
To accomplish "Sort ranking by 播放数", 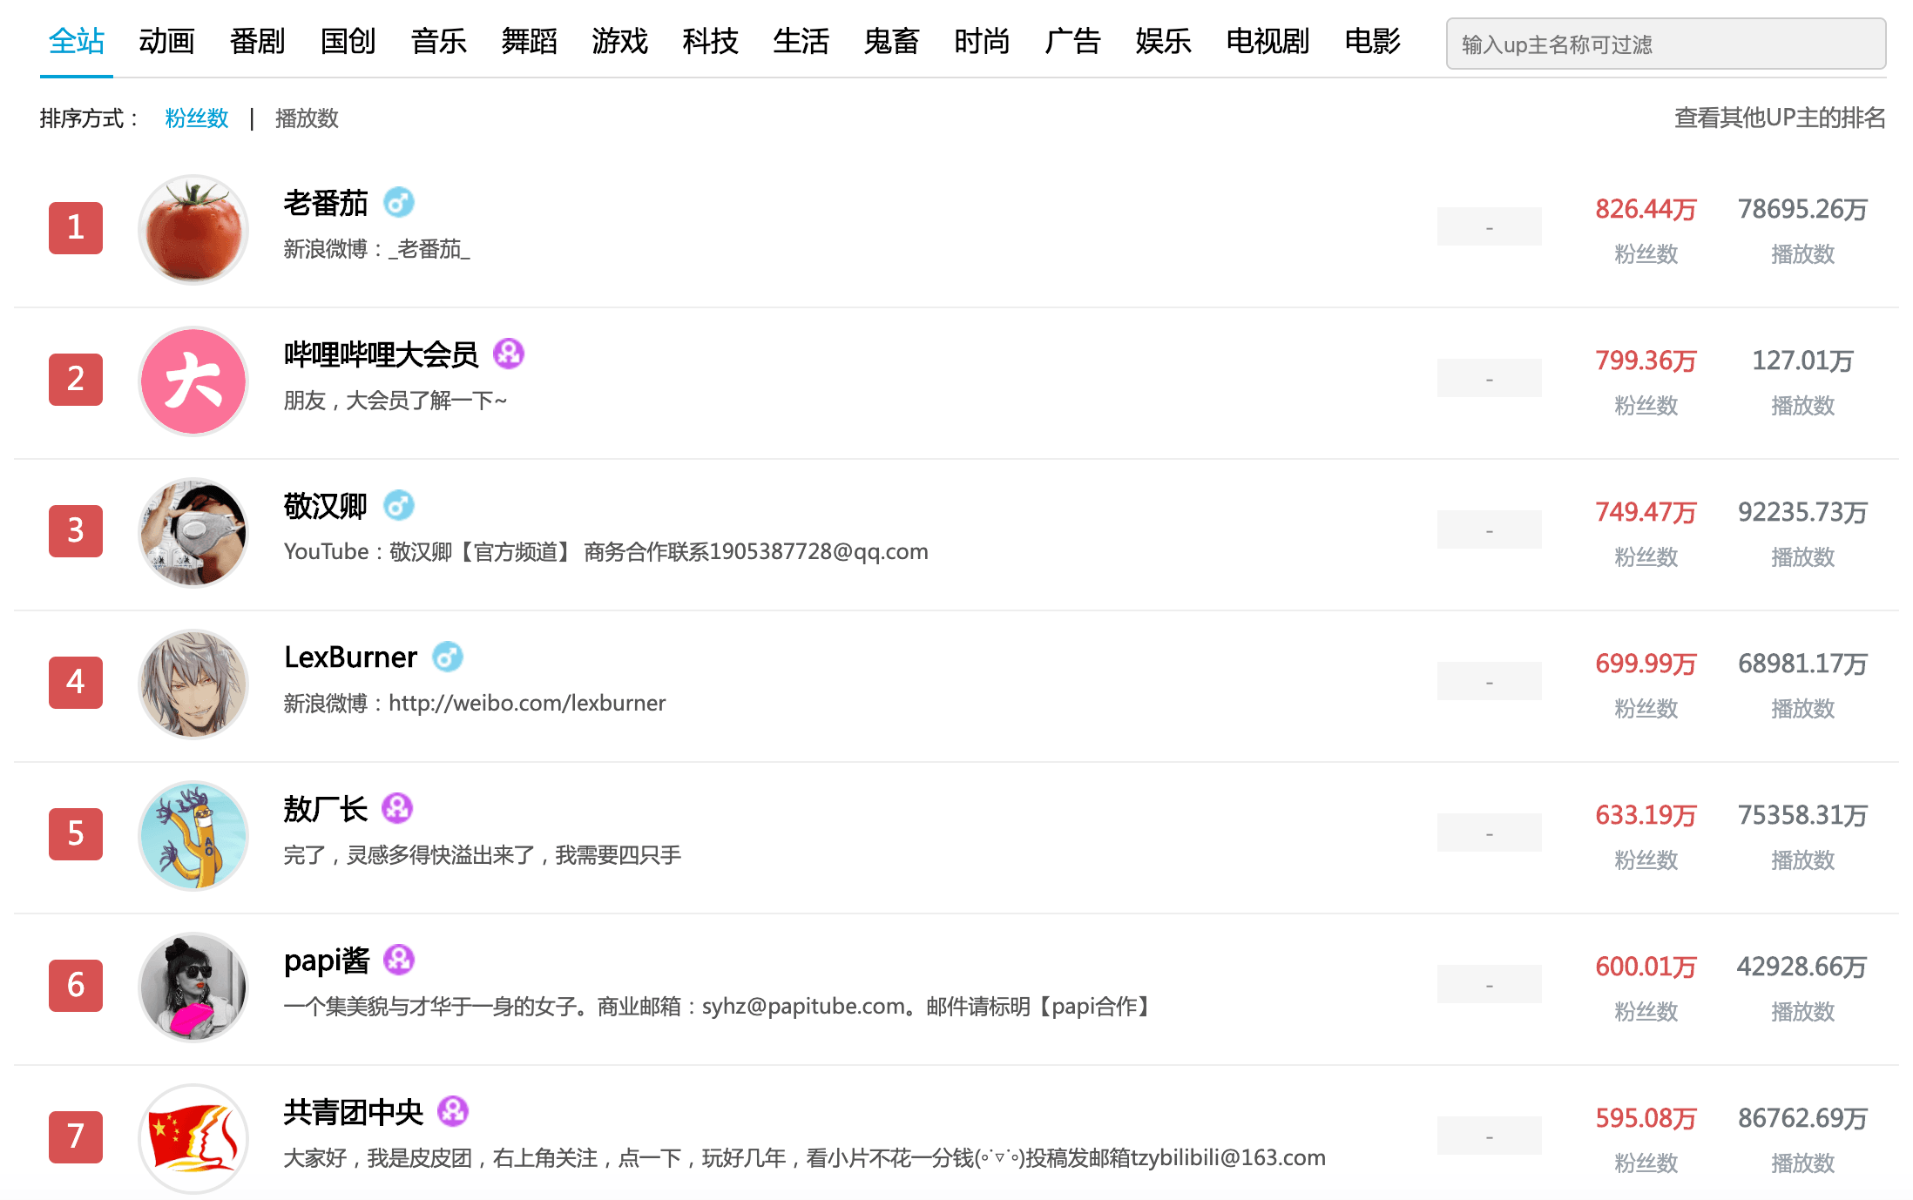I will coord(307,118).
